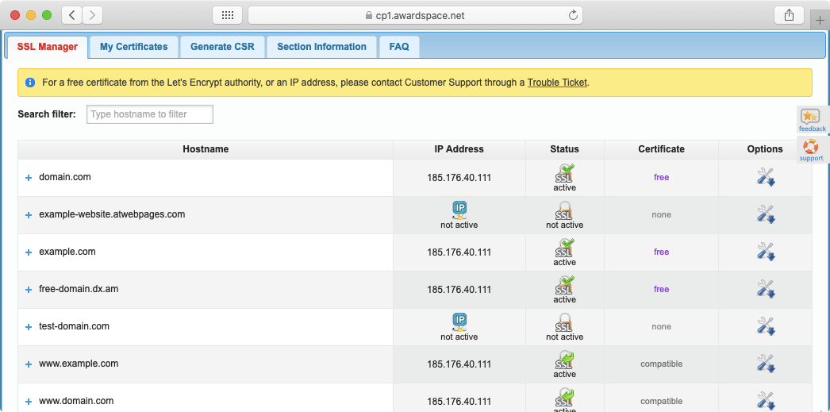Click SSL not active padlock for example-website.atwebpages.com
This screenshot has width=830, height=412.
point(564,210)
